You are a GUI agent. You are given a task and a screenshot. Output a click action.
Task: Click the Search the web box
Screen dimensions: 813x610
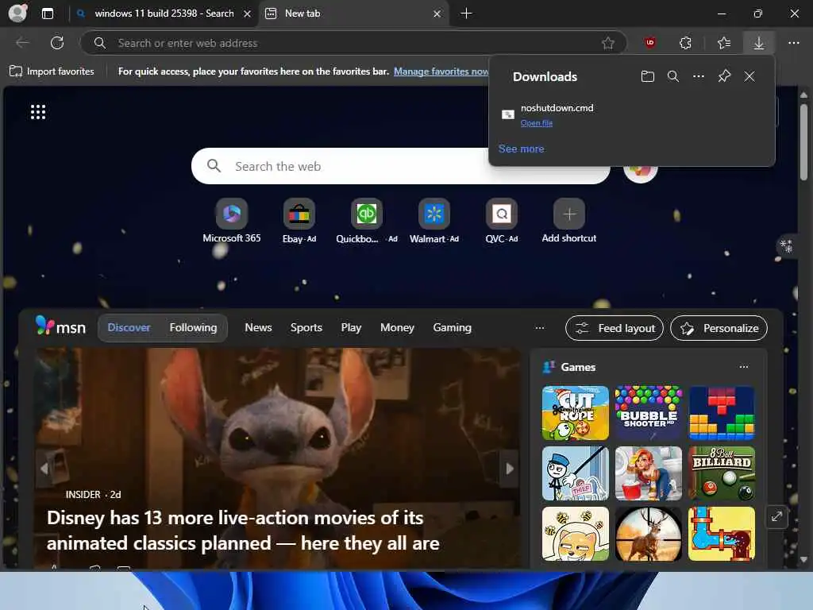coord(400,166)
